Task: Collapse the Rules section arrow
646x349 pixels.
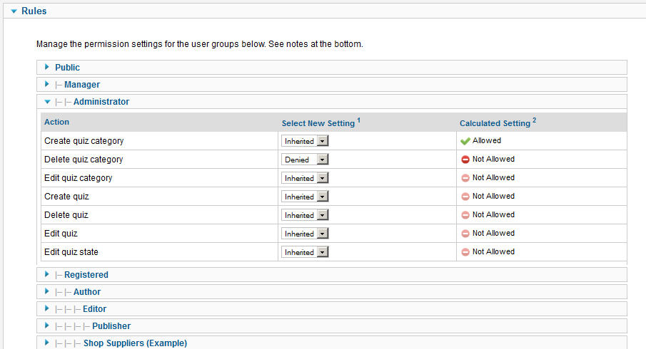Action: click(x=14, y=11)
